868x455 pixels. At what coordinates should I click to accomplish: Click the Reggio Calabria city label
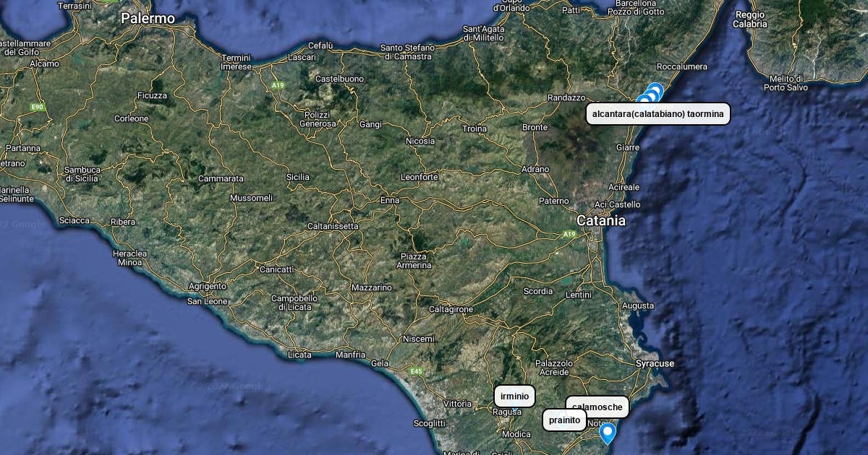[750, 19]
